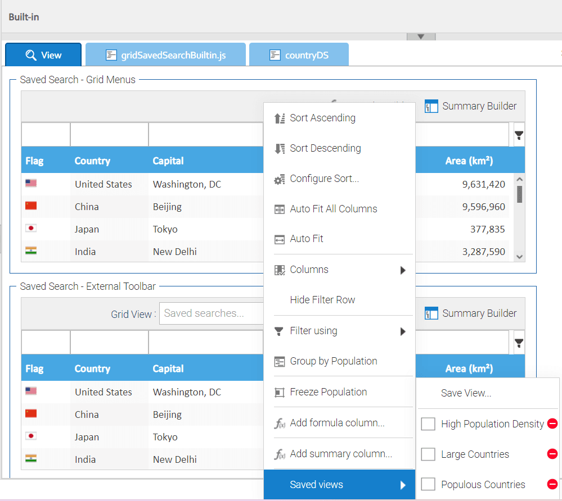Select the 9,596,960 area cell
Viewport: 562px width, 501px height.
[x=462, y=207]
